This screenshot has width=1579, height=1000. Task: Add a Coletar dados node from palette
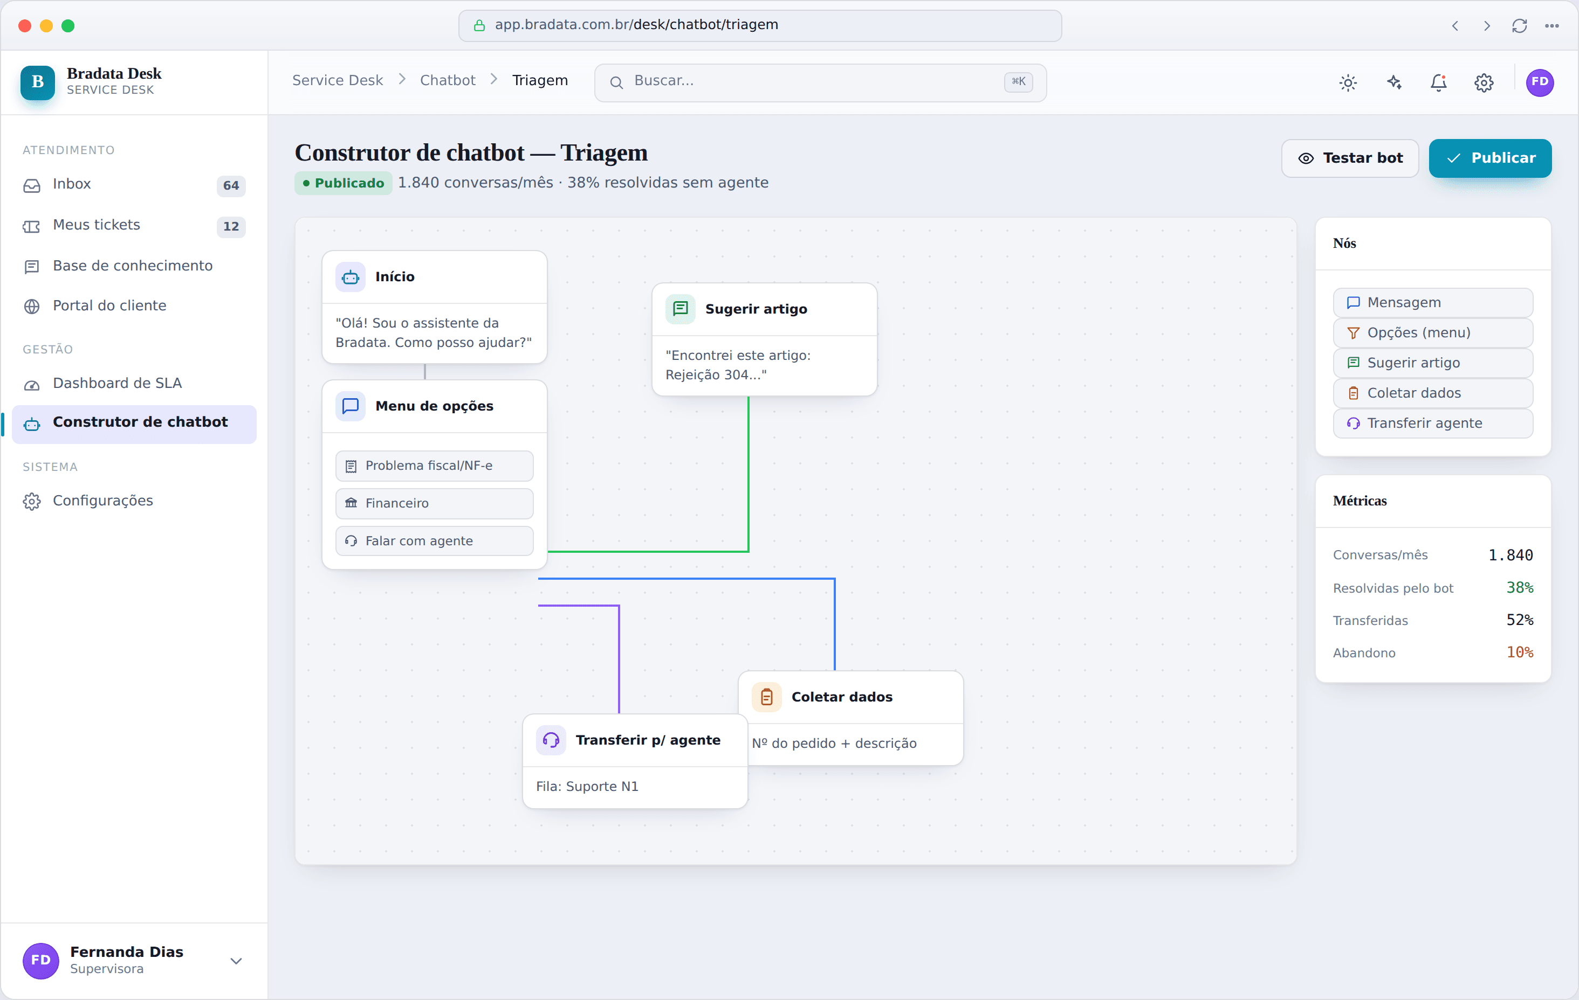coord(1433,393)
